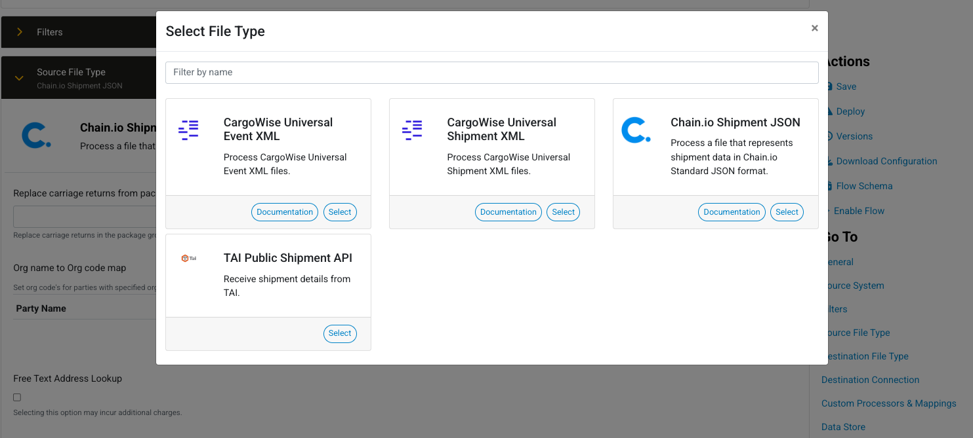Click the Download Configuration action link
973x438 pixels.
coord(886,161)
